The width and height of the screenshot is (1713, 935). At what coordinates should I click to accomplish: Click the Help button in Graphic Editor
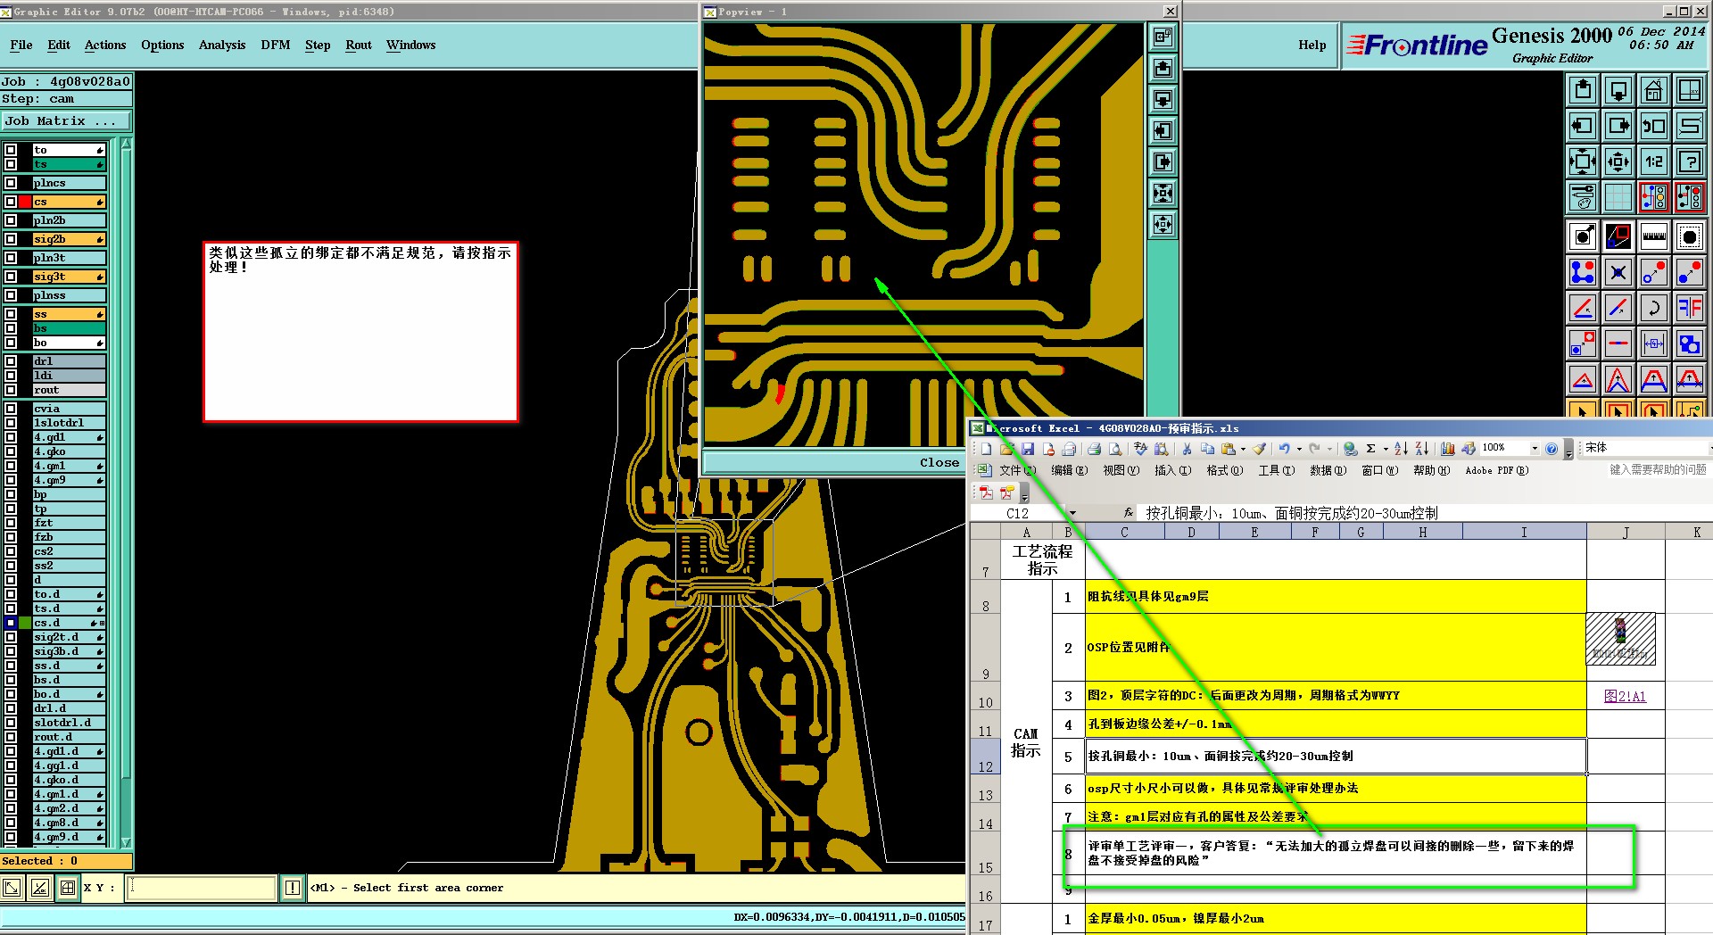[x=1312, y=46]
